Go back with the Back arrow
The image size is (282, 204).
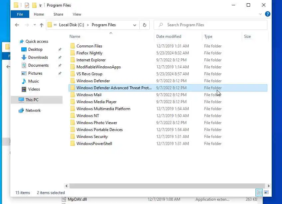17,25
